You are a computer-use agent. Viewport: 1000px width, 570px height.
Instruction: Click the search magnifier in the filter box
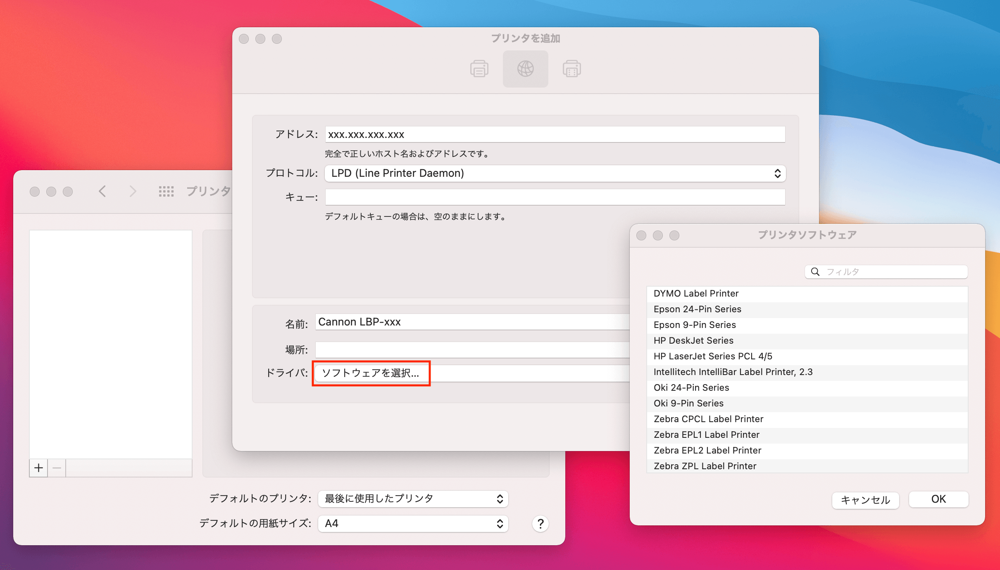click(815, 272)
